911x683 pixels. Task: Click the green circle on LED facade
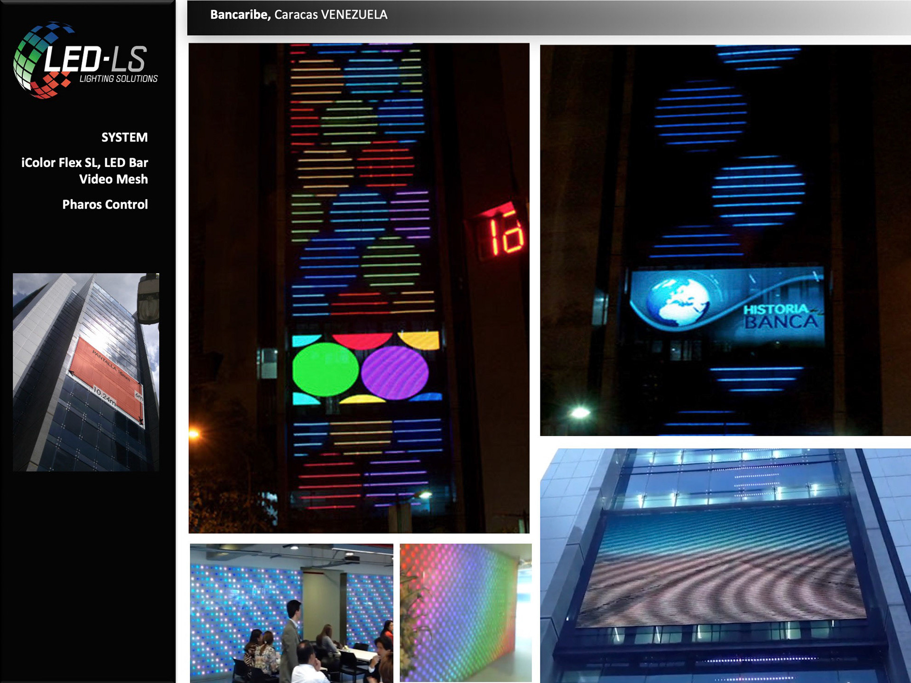325,369
